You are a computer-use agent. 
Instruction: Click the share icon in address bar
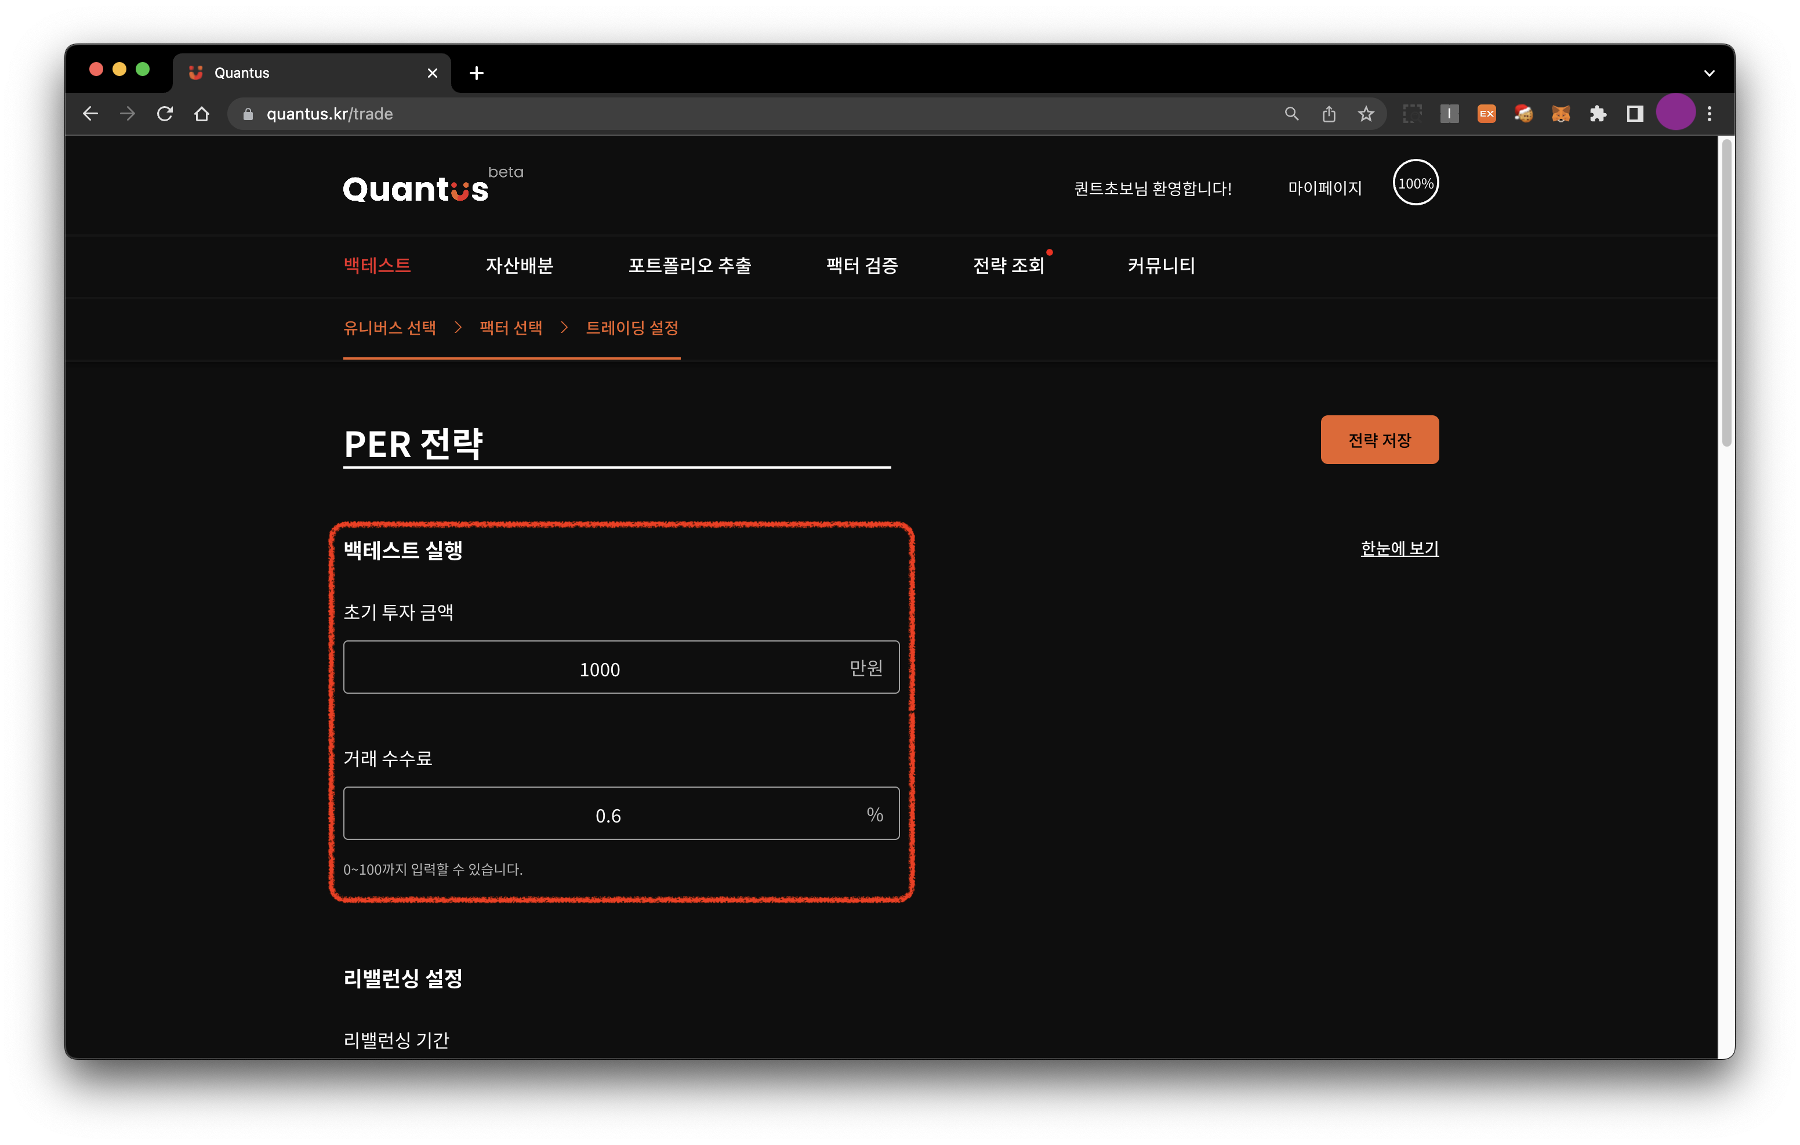(1329, 114)
